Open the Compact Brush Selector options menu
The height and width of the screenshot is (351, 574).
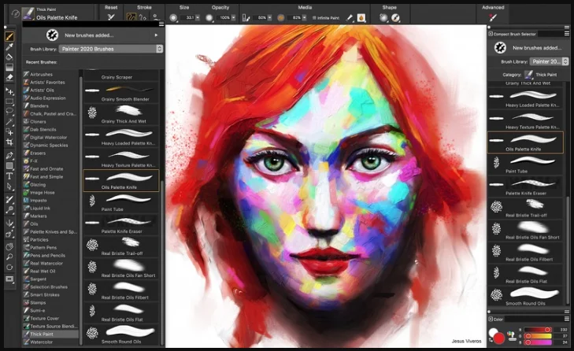tap(566, 34)
